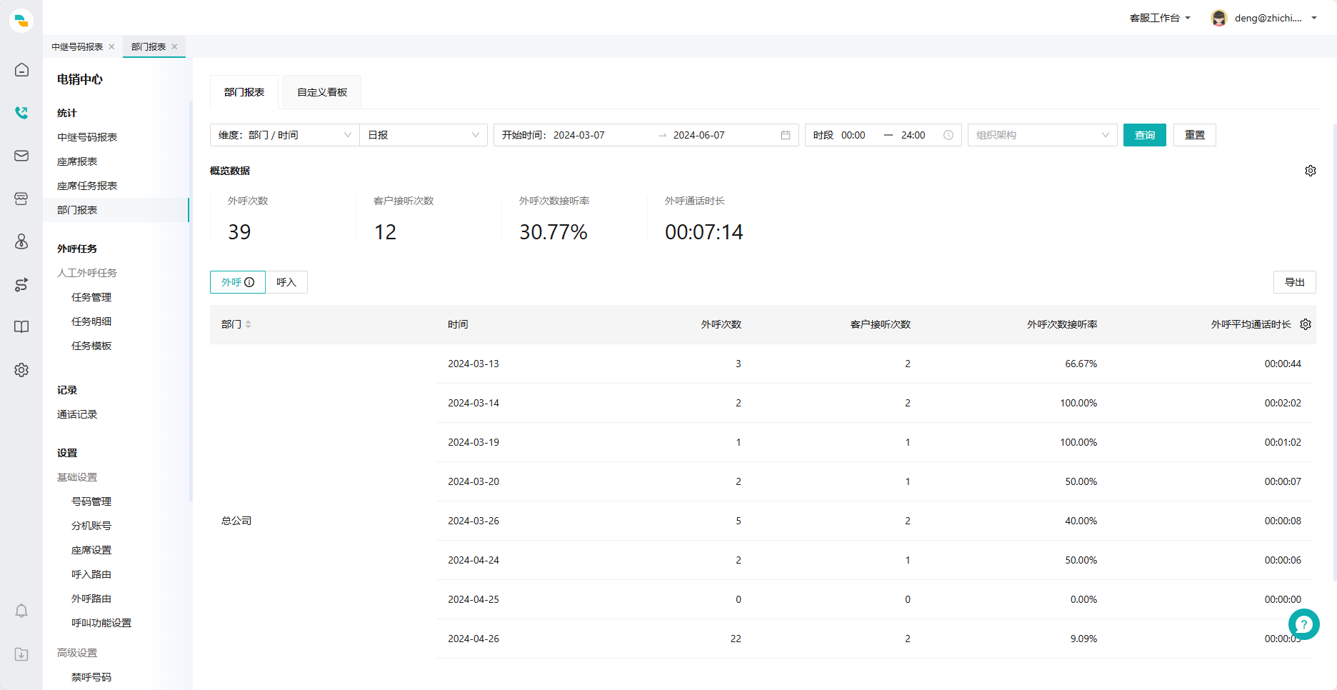
Task: Open 任务明细 menu item
Action: (91, 321)
